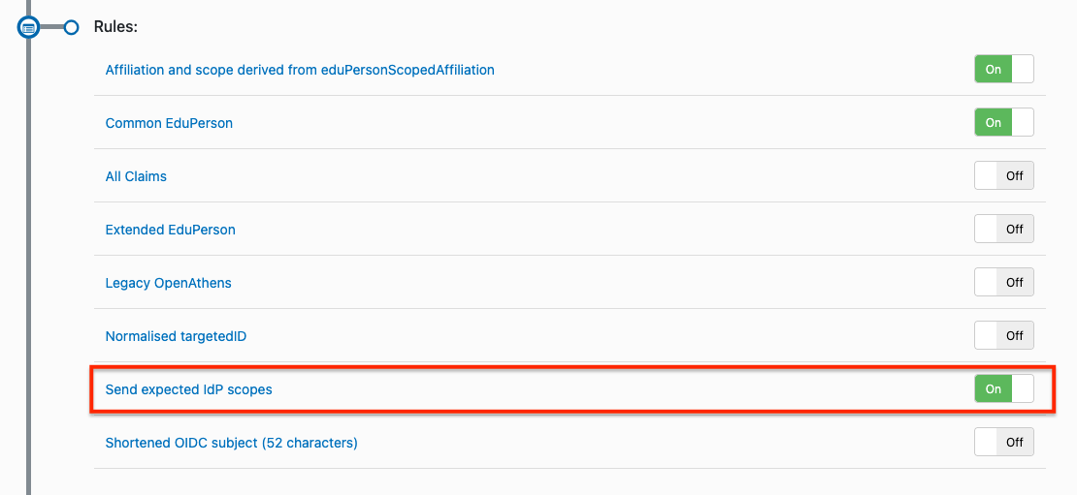Disable the Common EduPerson toggle
This screenshot has width=1077, height=495.
pyautogui.click(x=1004, y=123)
